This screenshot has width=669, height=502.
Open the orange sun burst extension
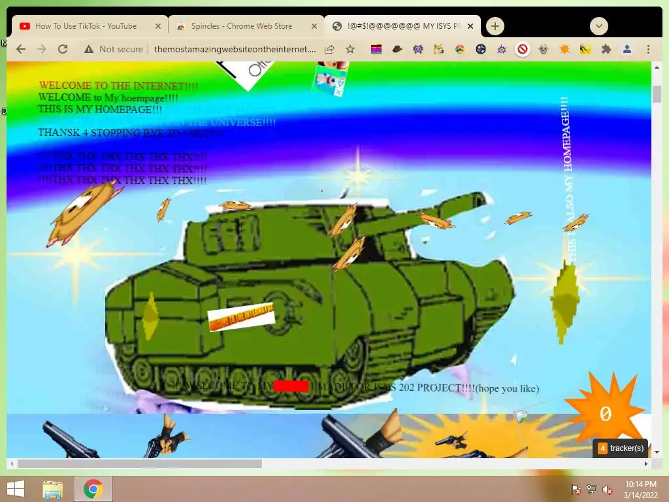(x=564, y=50)
